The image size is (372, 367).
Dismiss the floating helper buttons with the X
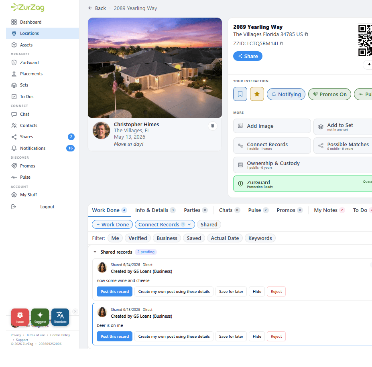tap(75, 311)
